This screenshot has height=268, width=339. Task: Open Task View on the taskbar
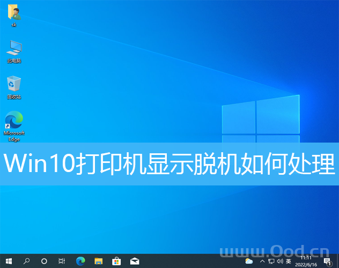pyautogui.click(x=62, y=261)
